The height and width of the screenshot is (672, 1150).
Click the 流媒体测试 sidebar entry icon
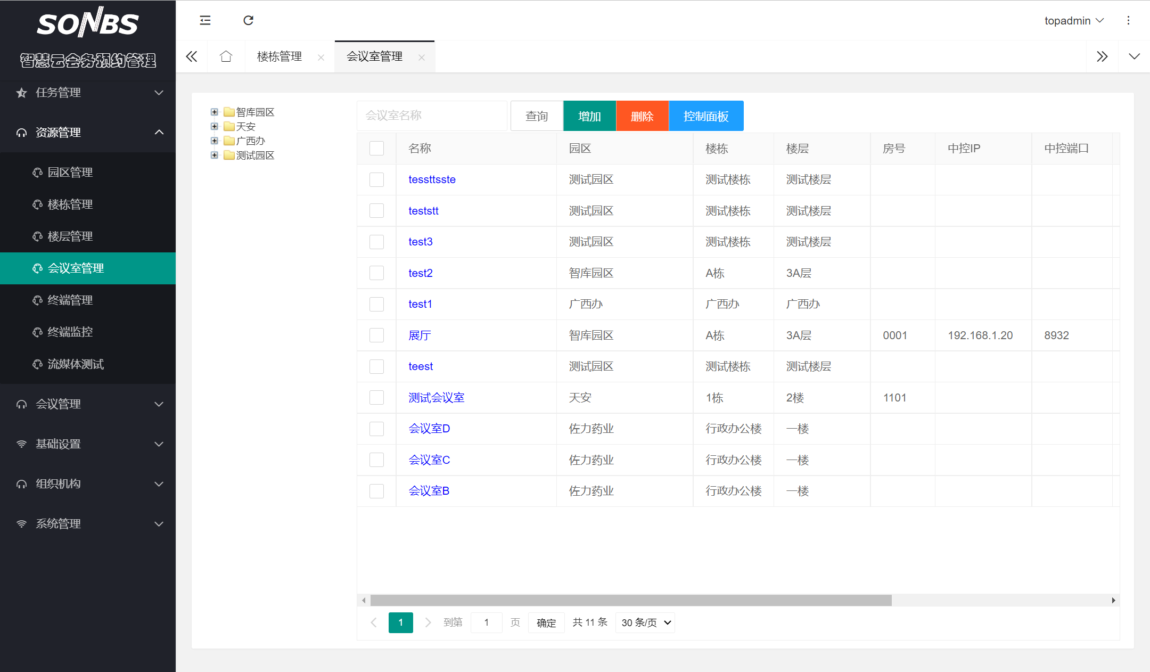pos(36,364)
